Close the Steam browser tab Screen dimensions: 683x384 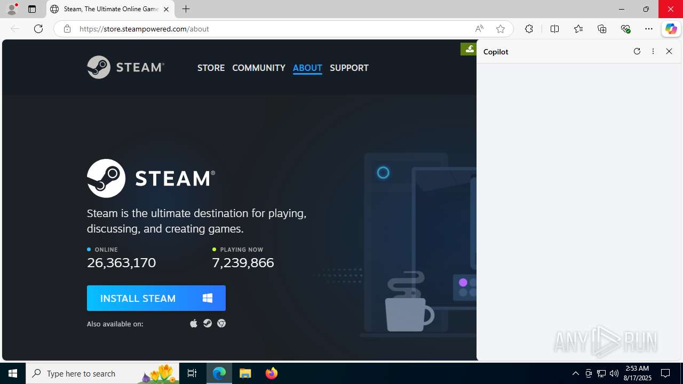pyautogui.click(x=166, y=9)
